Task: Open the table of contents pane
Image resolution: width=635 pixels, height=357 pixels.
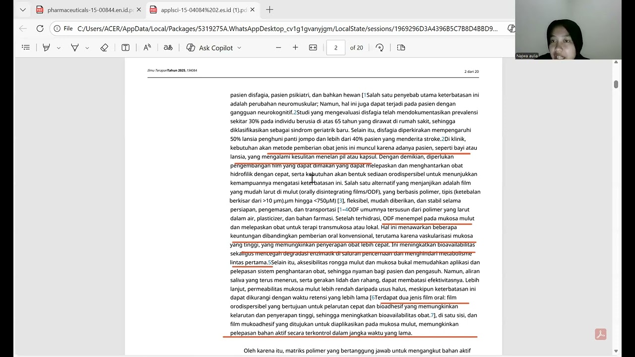Action: pos(26,48)
